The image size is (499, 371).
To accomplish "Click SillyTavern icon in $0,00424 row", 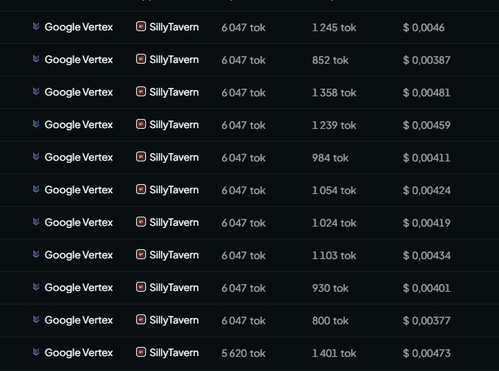I will click(141, 189).
